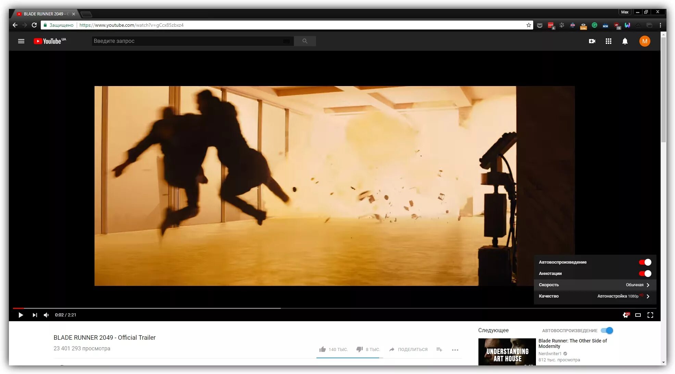Turn off the Следующее autoplay switch
This screenshot has height=374, width=675.
pyautogui.click(x=607, y=330)
